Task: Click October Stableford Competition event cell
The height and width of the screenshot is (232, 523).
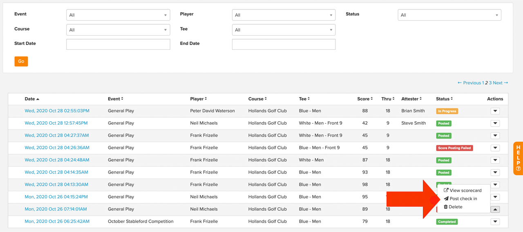Action: click(x=141, y=221)
